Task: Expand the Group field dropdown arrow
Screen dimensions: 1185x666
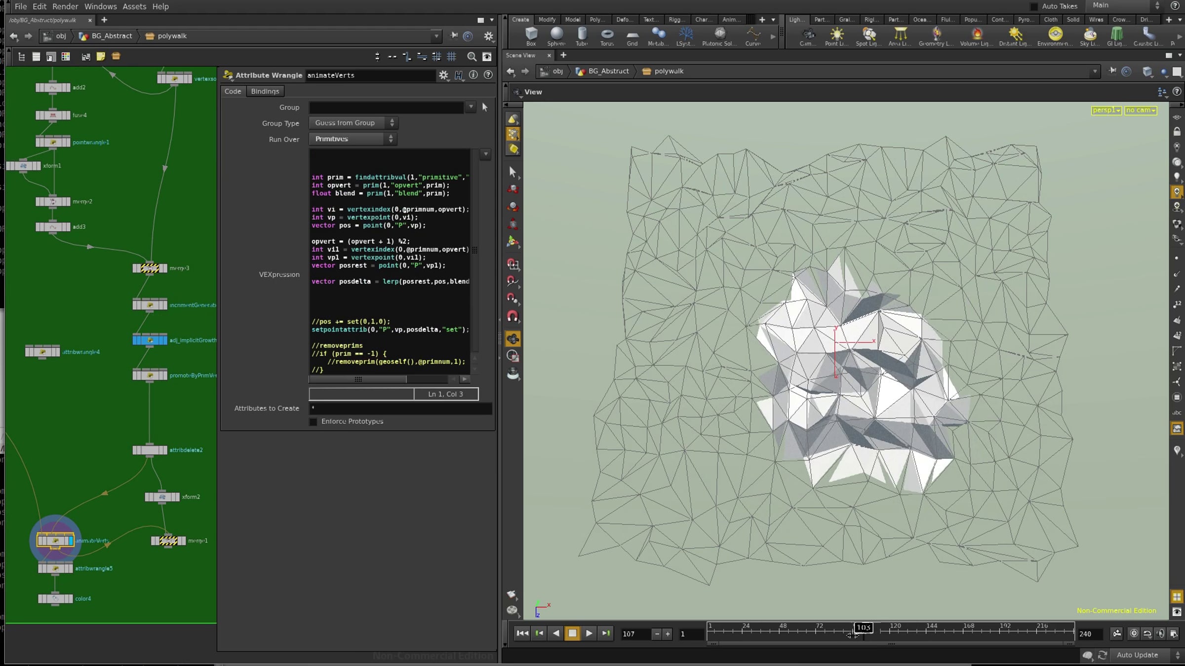Action: (x=471, y=107)
